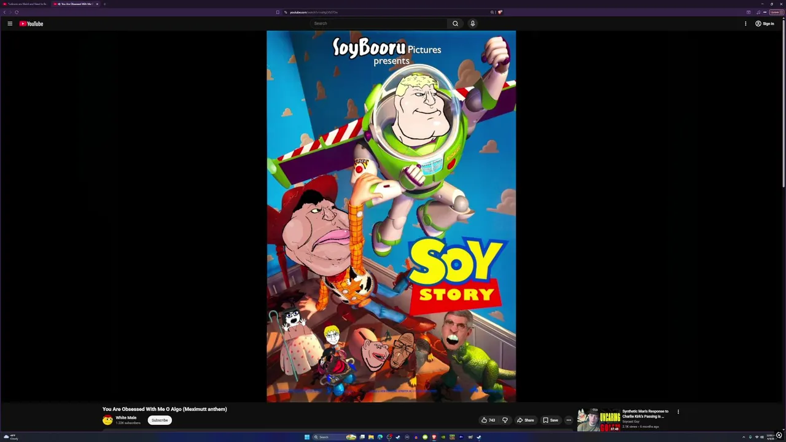The height and width of the screenshot is (442, 786).
Task: Open weather widget on taskbar
Action: pos(11,437)
